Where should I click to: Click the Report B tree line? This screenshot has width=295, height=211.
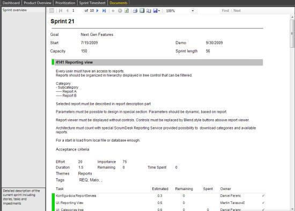(66, 96)
